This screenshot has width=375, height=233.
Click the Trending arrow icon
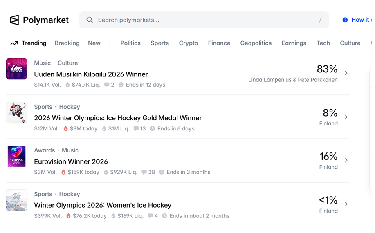14,43
